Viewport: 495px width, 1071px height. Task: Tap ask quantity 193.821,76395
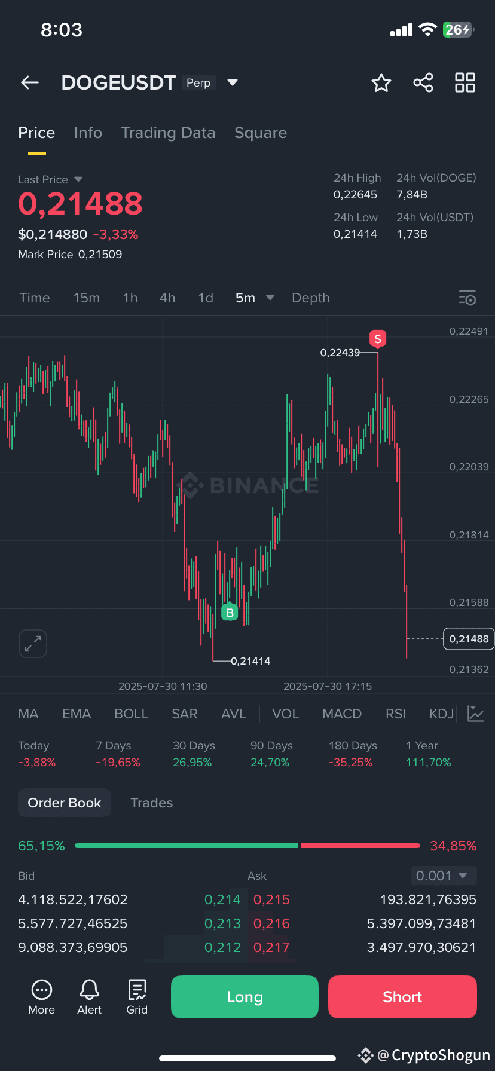(428, 899)
